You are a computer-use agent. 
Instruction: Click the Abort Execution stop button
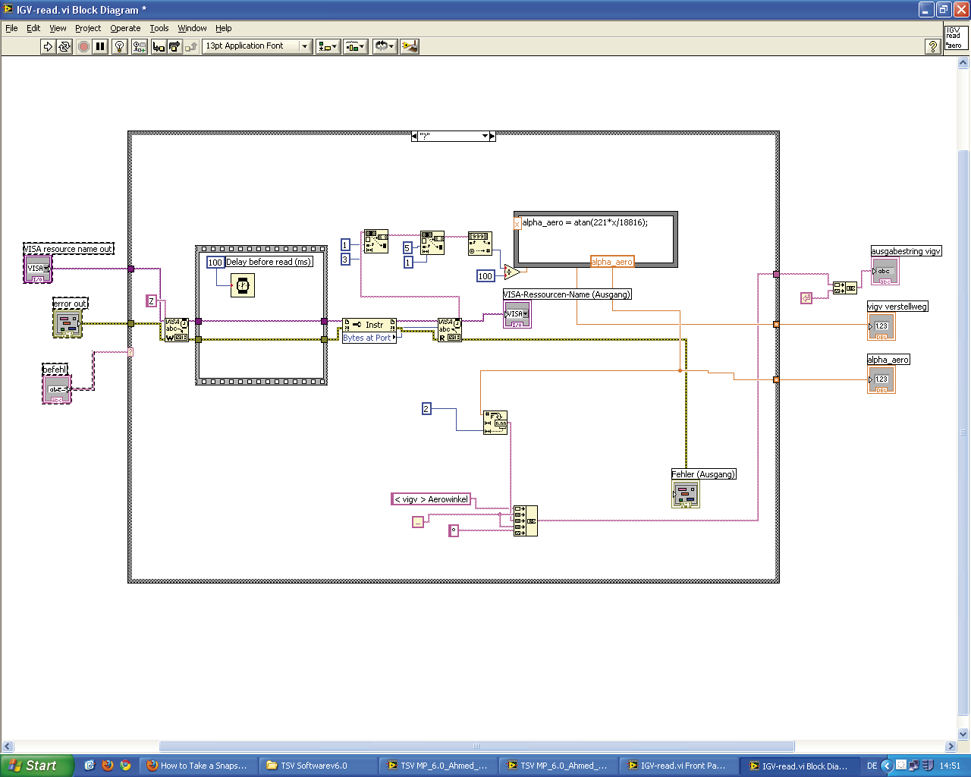pos(83,46)
